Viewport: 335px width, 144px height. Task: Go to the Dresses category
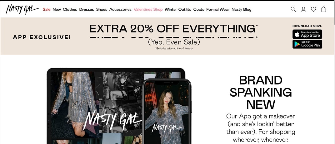87,9
